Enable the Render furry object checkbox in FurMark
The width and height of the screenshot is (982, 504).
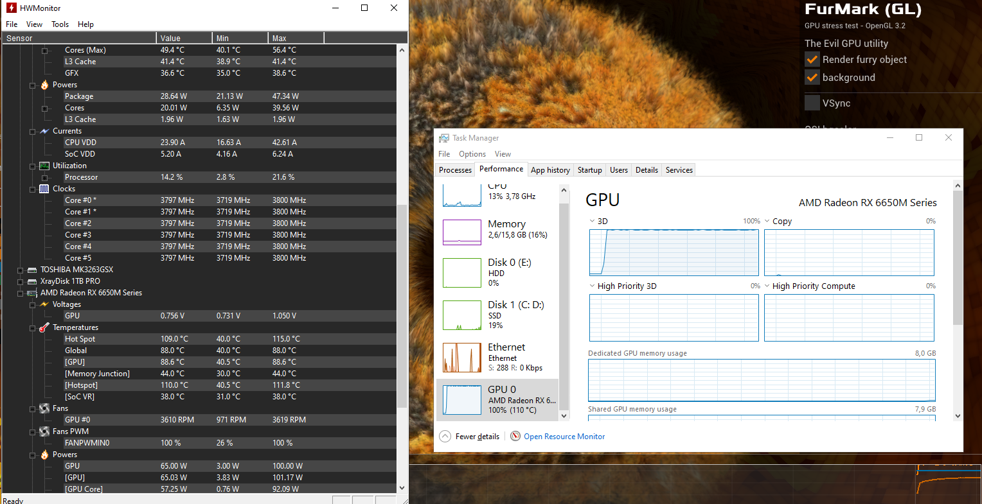pos(812,60)
